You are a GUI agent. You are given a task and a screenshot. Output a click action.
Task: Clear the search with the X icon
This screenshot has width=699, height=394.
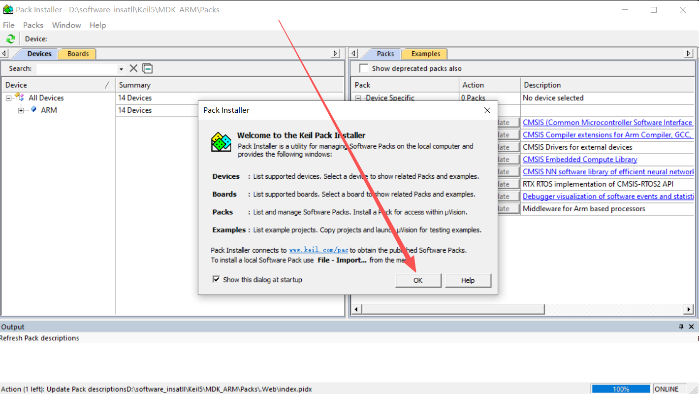click(133, 68)
